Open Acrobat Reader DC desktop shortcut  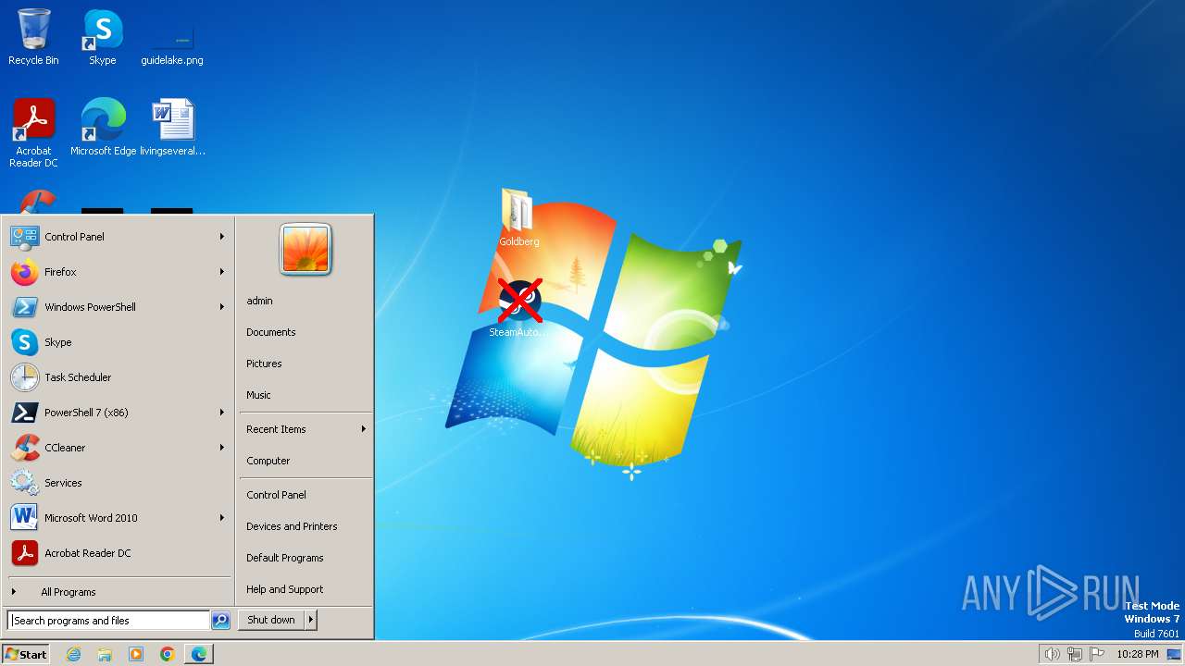point(33,132)
